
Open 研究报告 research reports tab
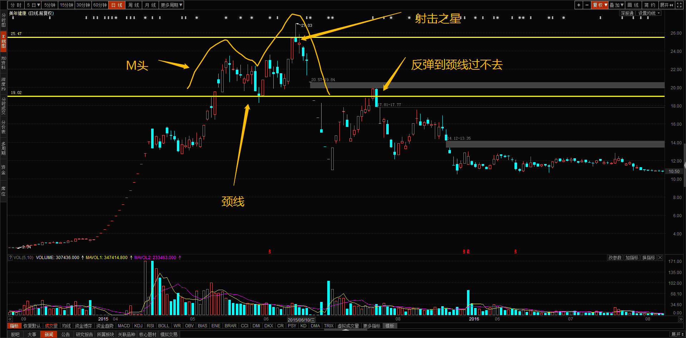point(84,334)
